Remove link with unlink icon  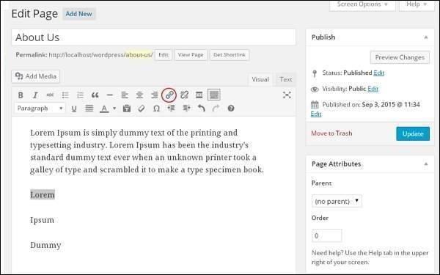184,95
